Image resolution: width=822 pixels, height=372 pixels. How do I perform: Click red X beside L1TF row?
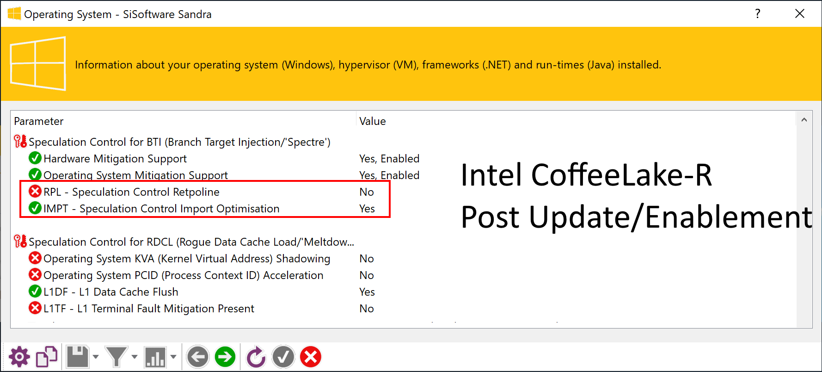35,308
